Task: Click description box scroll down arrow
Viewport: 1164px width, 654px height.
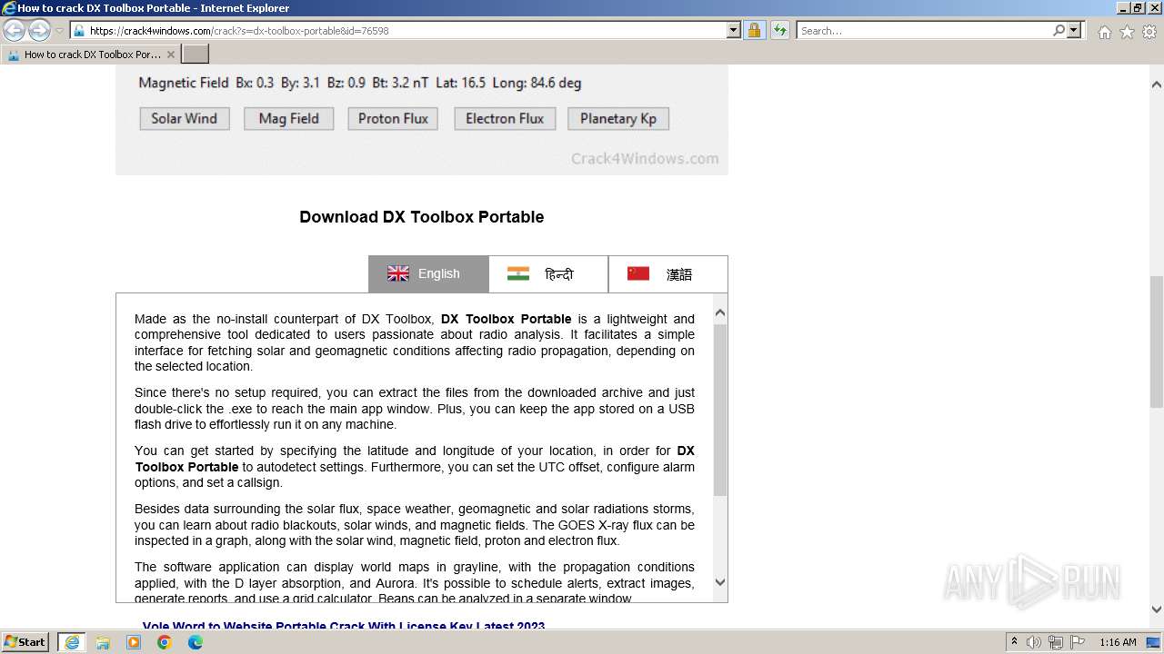Action: pos(720,582)
